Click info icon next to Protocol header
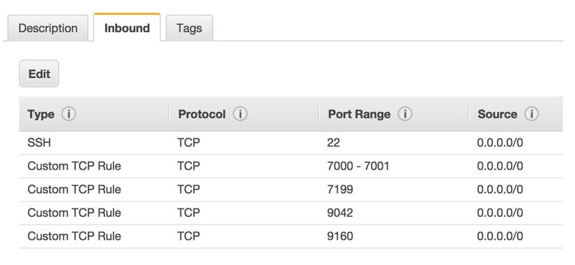The width and height of the screenshot is (575, 265). pyautogui.click(x=240, y=114)
